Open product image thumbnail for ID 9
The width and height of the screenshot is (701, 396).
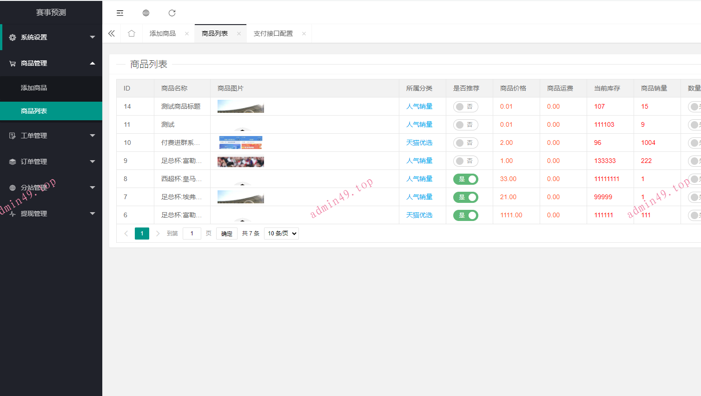[x=240, y=161]
